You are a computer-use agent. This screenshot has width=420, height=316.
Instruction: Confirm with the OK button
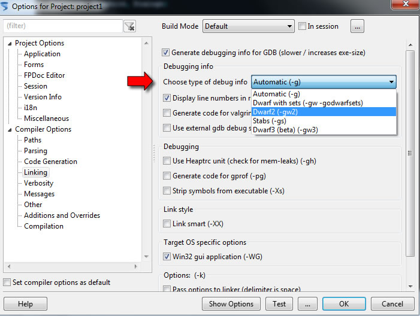pyautogui.click(x=344, y=303)
